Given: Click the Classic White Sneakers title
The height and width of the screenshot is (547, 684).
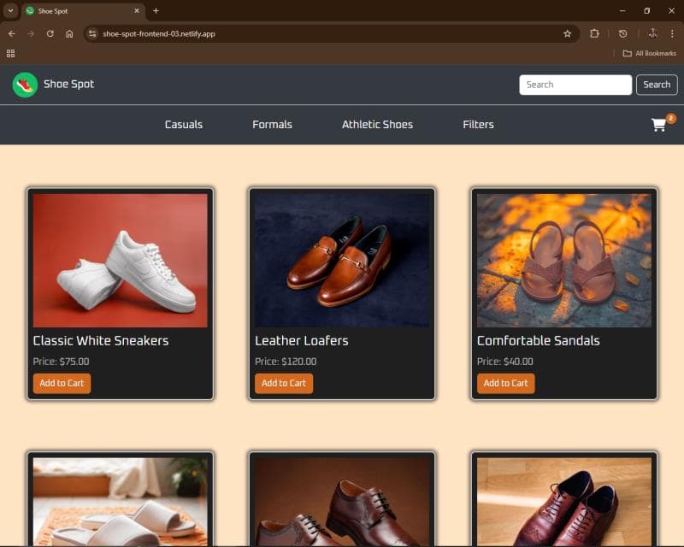Looking at the screenshot, I should point(101,341).
